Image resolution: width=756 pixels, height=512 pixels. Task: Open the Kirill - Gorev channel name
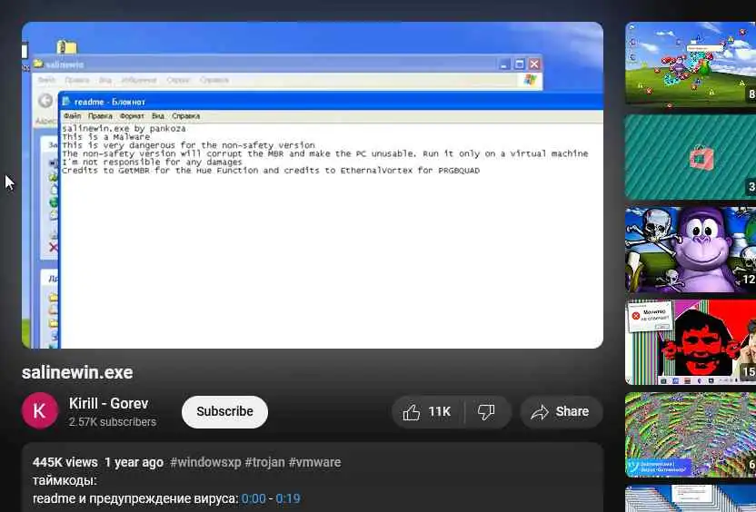point(108,403)
